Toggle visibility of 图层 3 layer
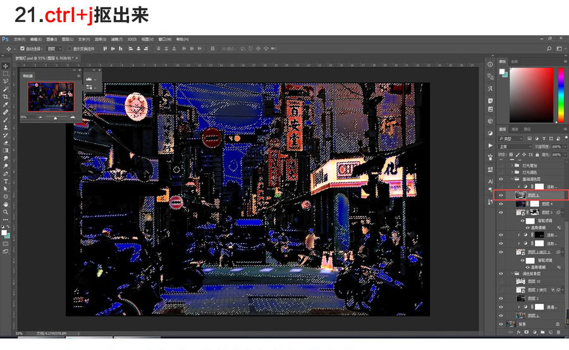The image size is (569, 350). [x=501, y=213]
